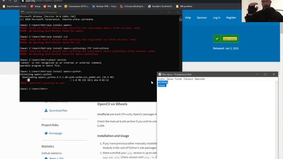The height and width of the screenshot is (159, 283).
Task: Minimize the Notepad window
Action: point(257,74)
